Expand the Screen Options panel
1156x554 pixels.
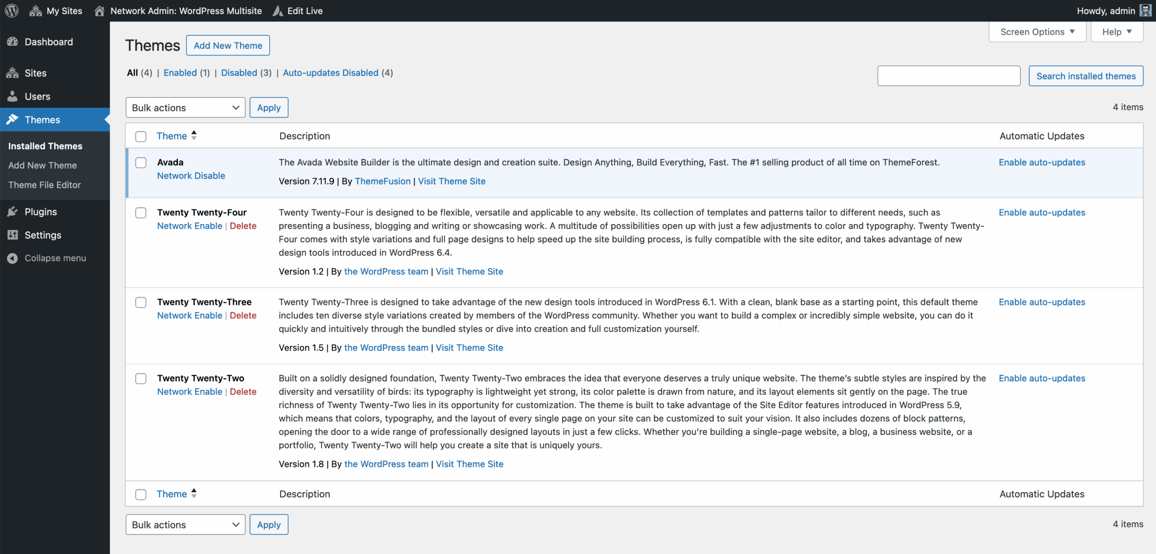click(x=1037, y=32)
